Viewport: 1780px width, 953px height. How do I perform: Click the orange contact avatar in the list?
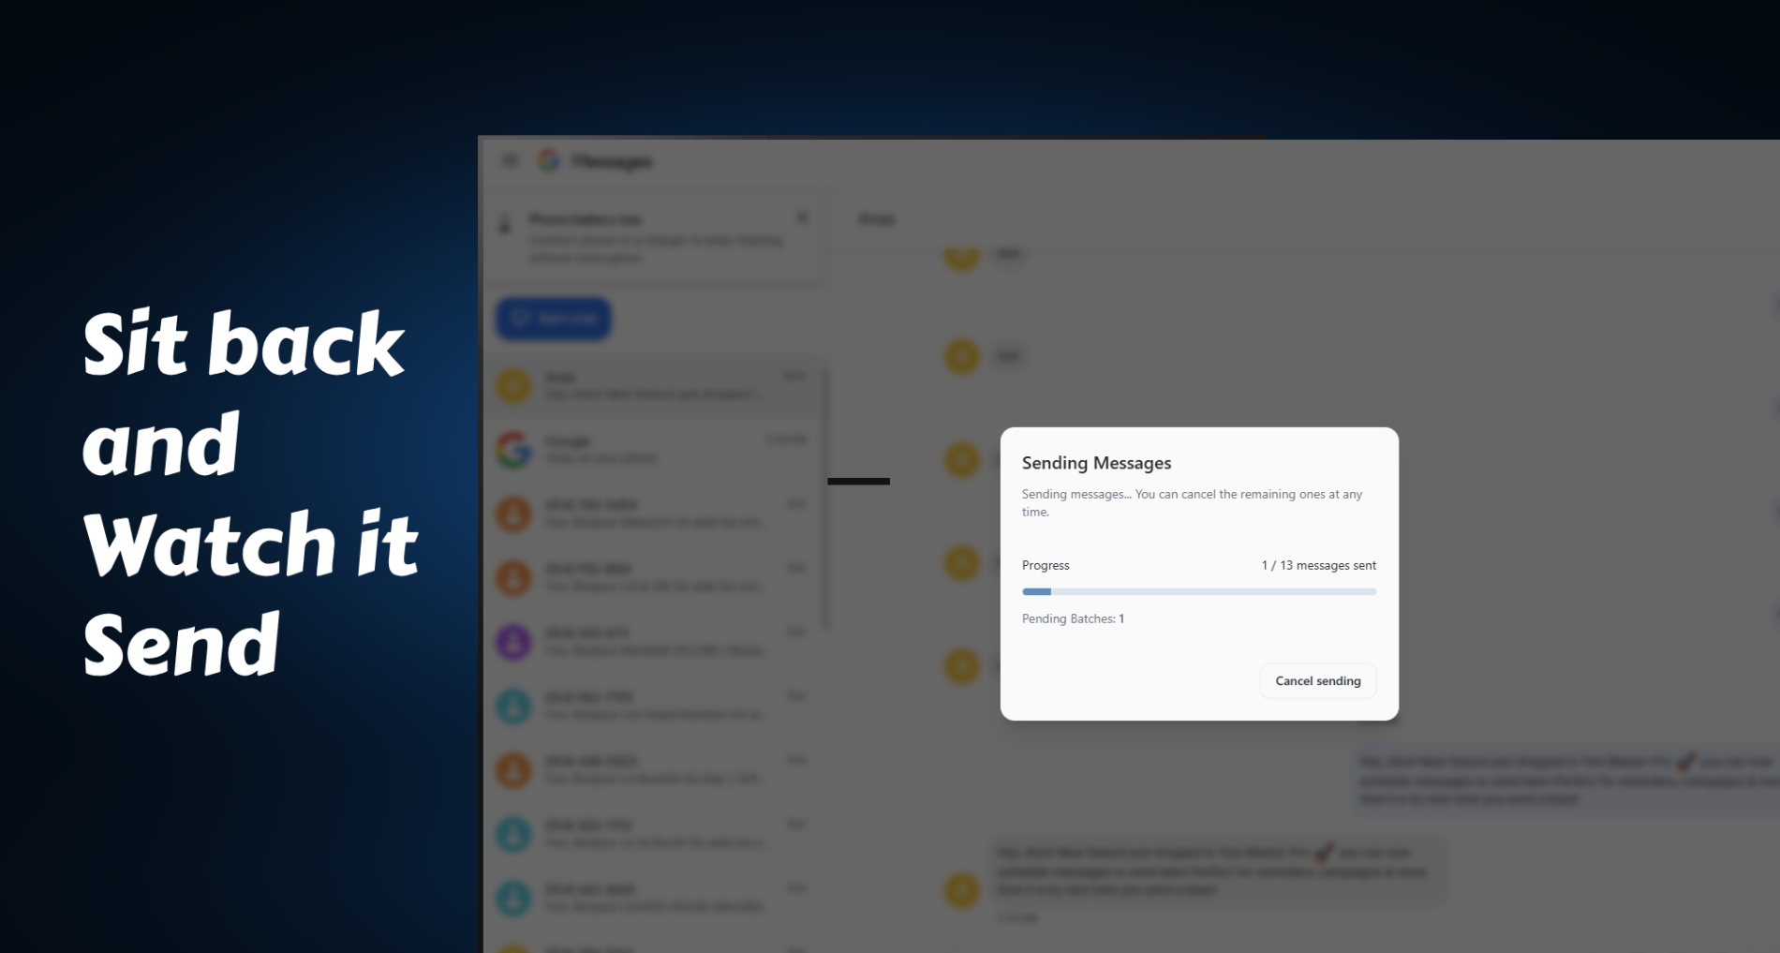(513, 514)
